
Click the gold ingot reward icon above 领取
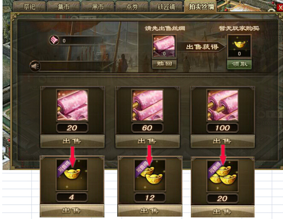coord(239,46)
